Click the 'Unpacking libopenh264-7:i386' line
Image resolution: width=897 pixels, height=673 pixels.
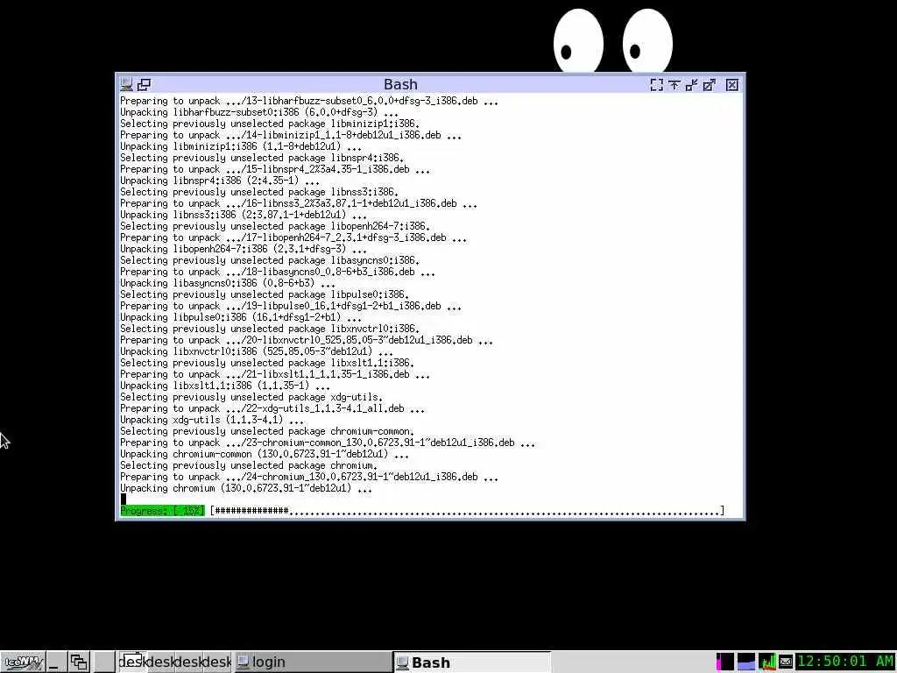point(244,249)
